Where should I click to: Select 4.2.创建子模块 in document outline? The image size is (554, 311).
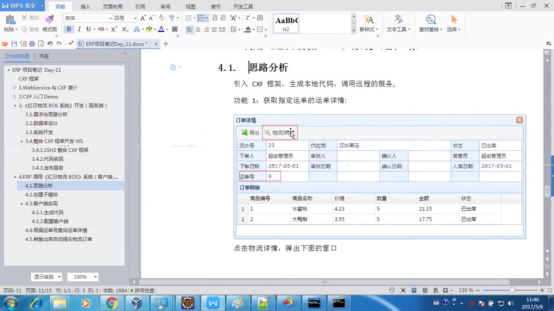[x=42, y=194]
